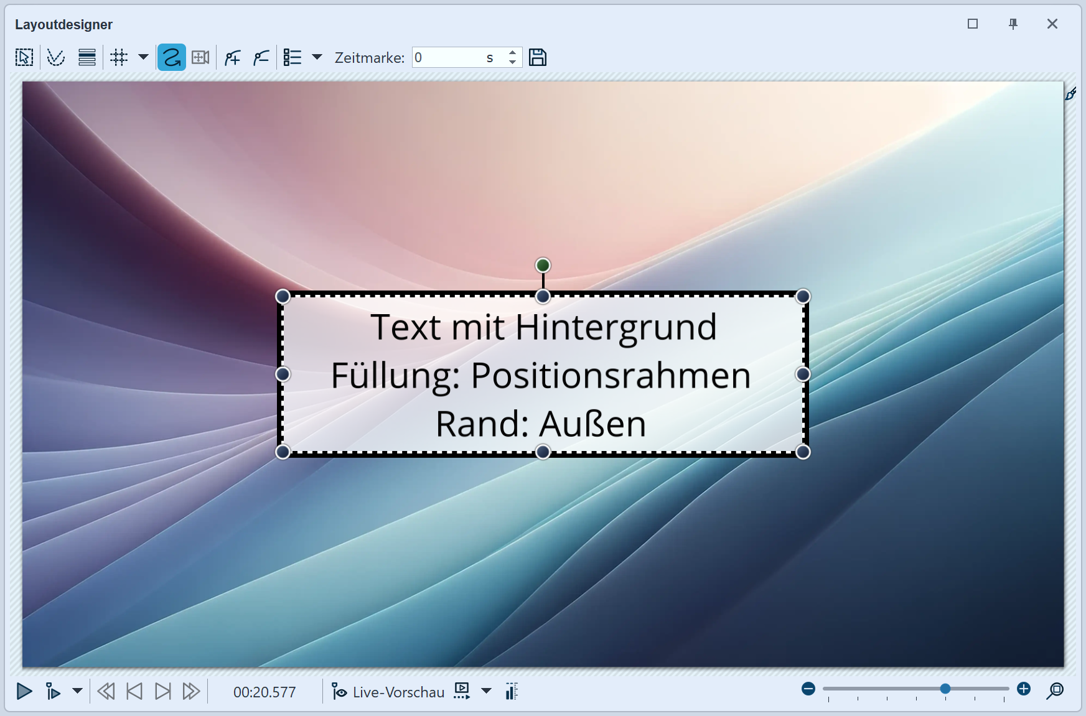Pin the Layoutdesigner panel
Viewport: 1086px width, 716px height.
coord(1013,24)
